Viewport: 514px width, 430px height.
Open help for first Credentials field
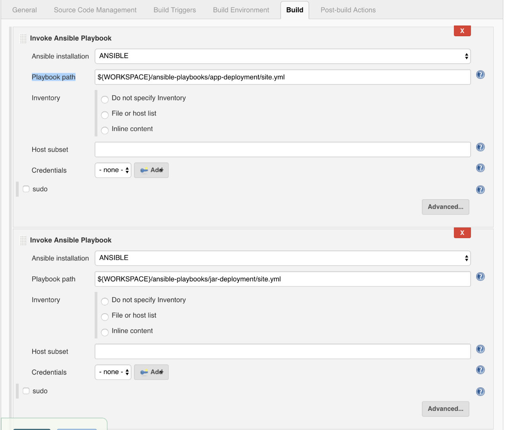[480, 168]
